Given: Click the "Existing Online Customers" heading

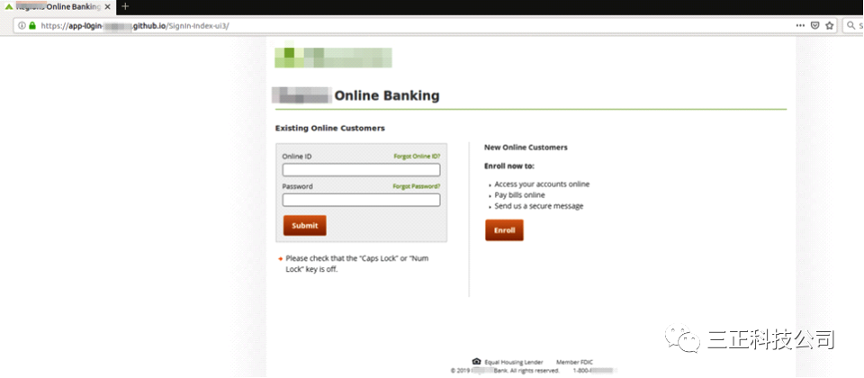Looking at the screenshot, I should [330, 129].
